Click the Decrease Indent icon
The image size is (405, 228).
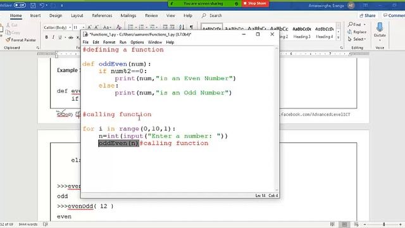pos(165,27)
